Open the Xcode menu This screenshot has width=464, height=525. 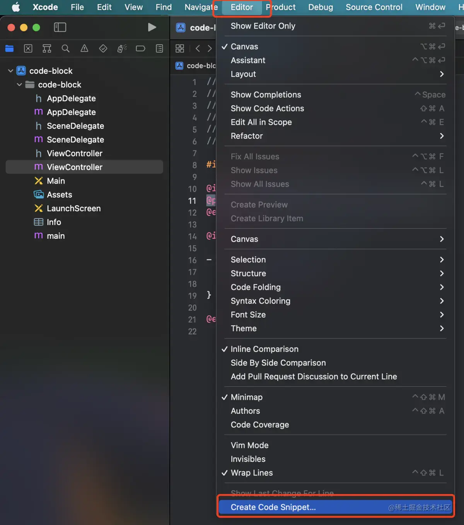[x=45, y=7]
